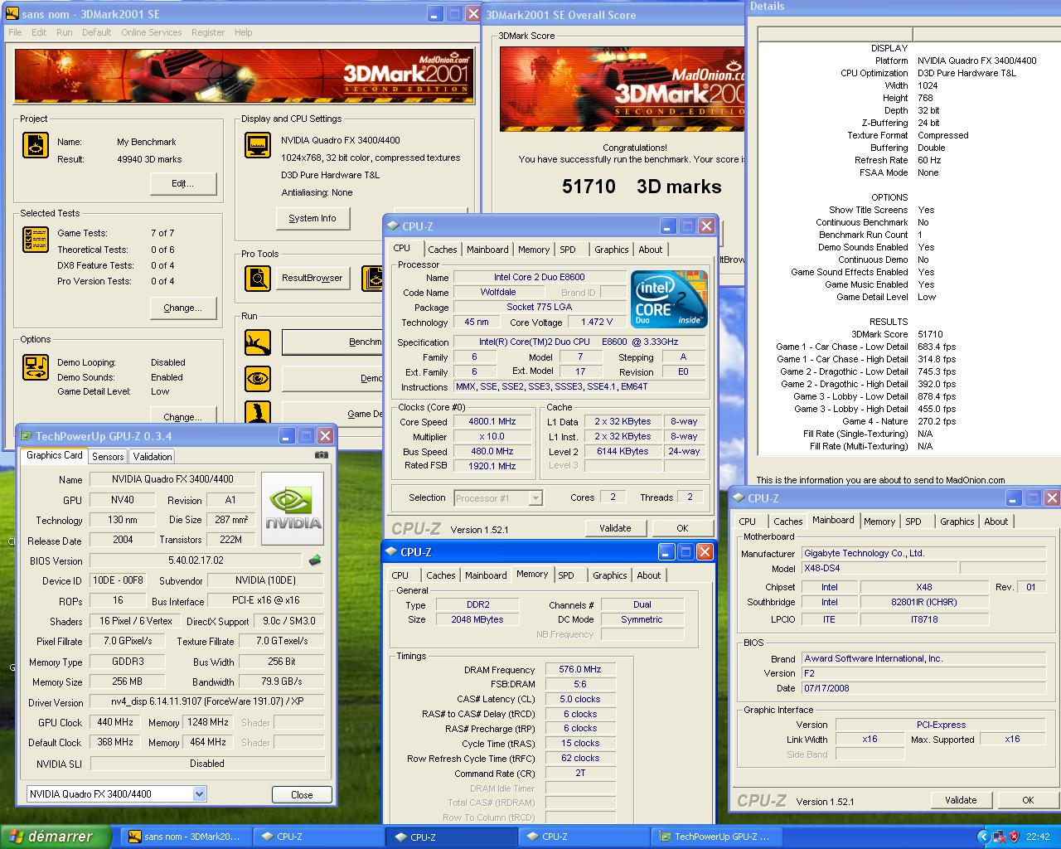Click the 51710 3D marks score text
This screenshot has height=849, width=1061.
tap(642, 187)
